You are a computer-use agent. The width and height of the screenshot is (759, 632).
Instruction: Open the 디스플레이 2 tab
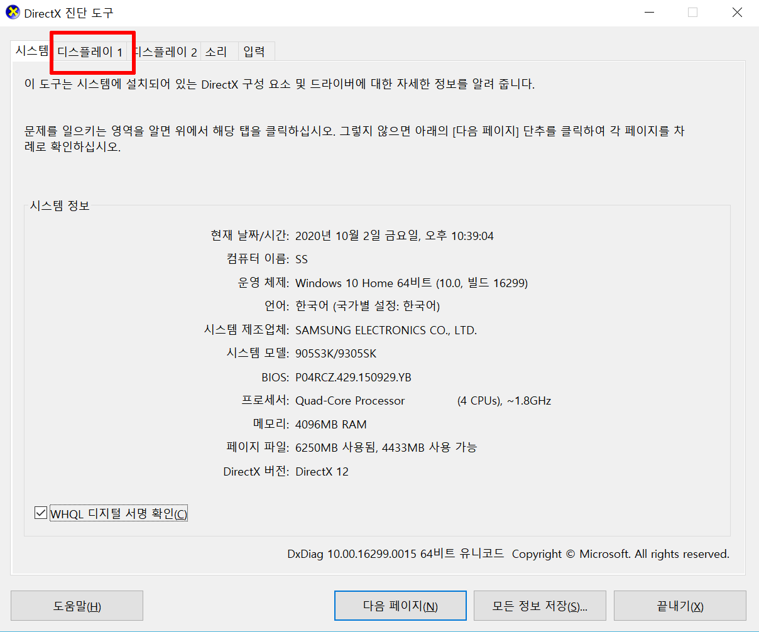point(166,52)
